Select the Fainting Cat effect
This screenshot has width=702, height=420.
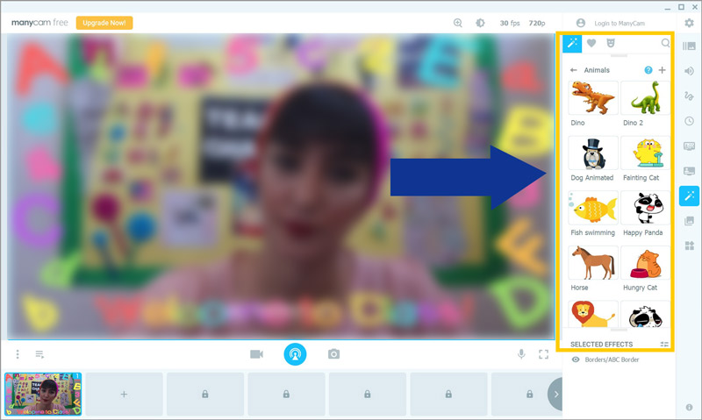pyautogui.click(x=645, y=153)
